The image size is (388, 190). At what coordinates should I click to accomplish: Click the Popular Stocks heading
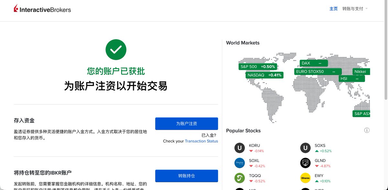click(243, 131)
